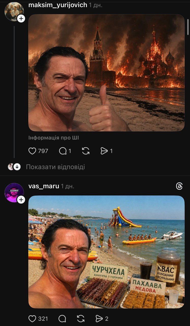Follow vas_maru via plus badge

(x=21, y=200)
